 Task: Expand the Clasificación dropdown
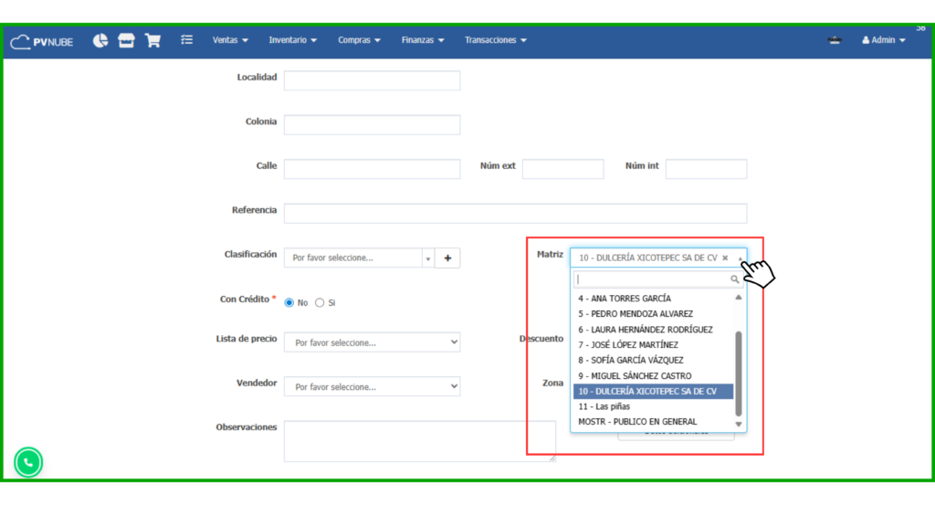tap(359, 258)
